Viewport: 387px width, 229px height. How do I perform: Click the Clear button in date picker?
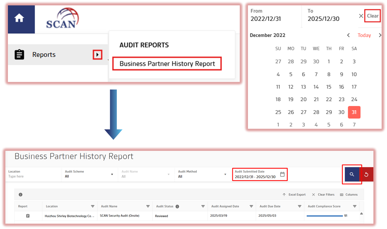[372, 16]
